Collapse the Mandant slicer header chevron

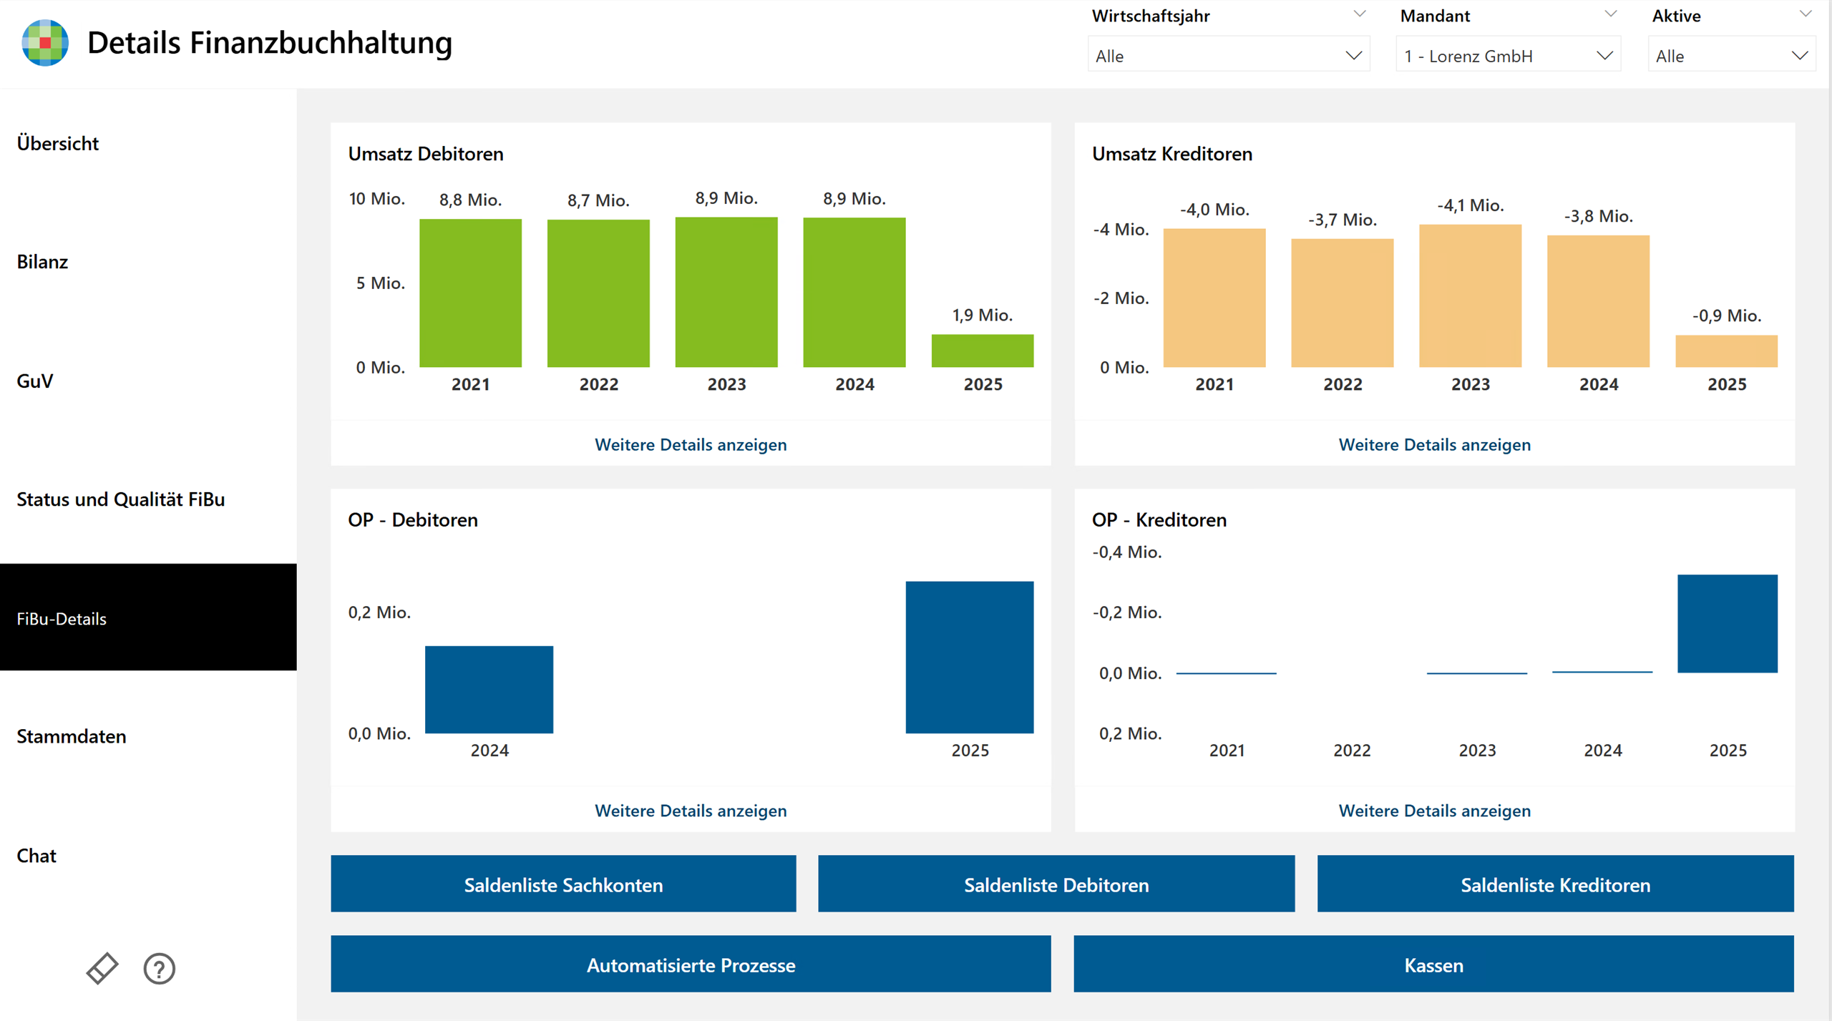click(x=1611, y=14)
